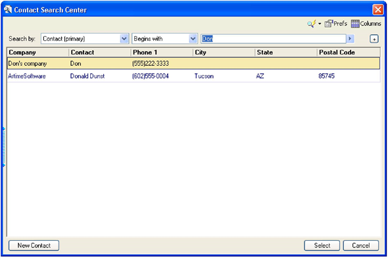
Task: Close the Contact Search Center window
Action: coord(378,10)
